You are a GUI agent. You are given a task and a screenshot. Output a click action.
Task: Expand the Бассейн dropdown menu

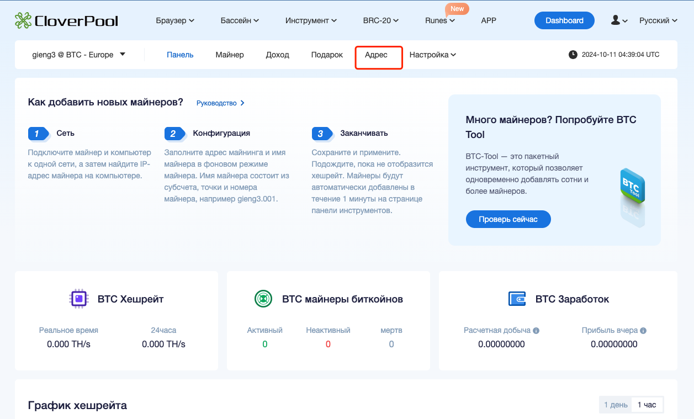pos(240,20)
